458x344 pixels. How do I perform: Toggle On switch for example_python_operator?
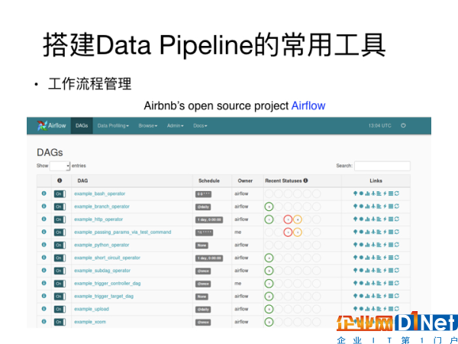60,245
